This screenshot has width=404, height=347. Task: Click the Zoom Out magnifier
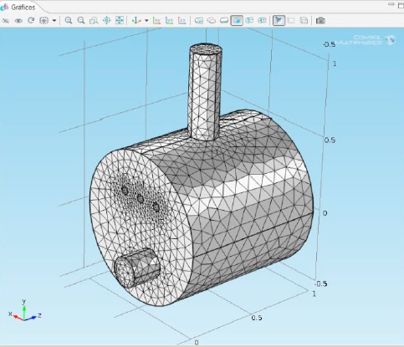[x=81, y=20]
